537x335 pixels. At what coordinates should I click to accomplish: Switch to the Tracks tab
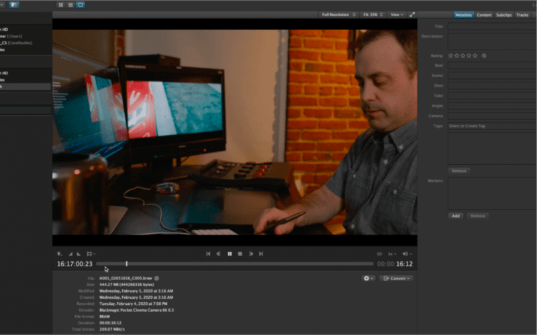click(x=522, y=14)
